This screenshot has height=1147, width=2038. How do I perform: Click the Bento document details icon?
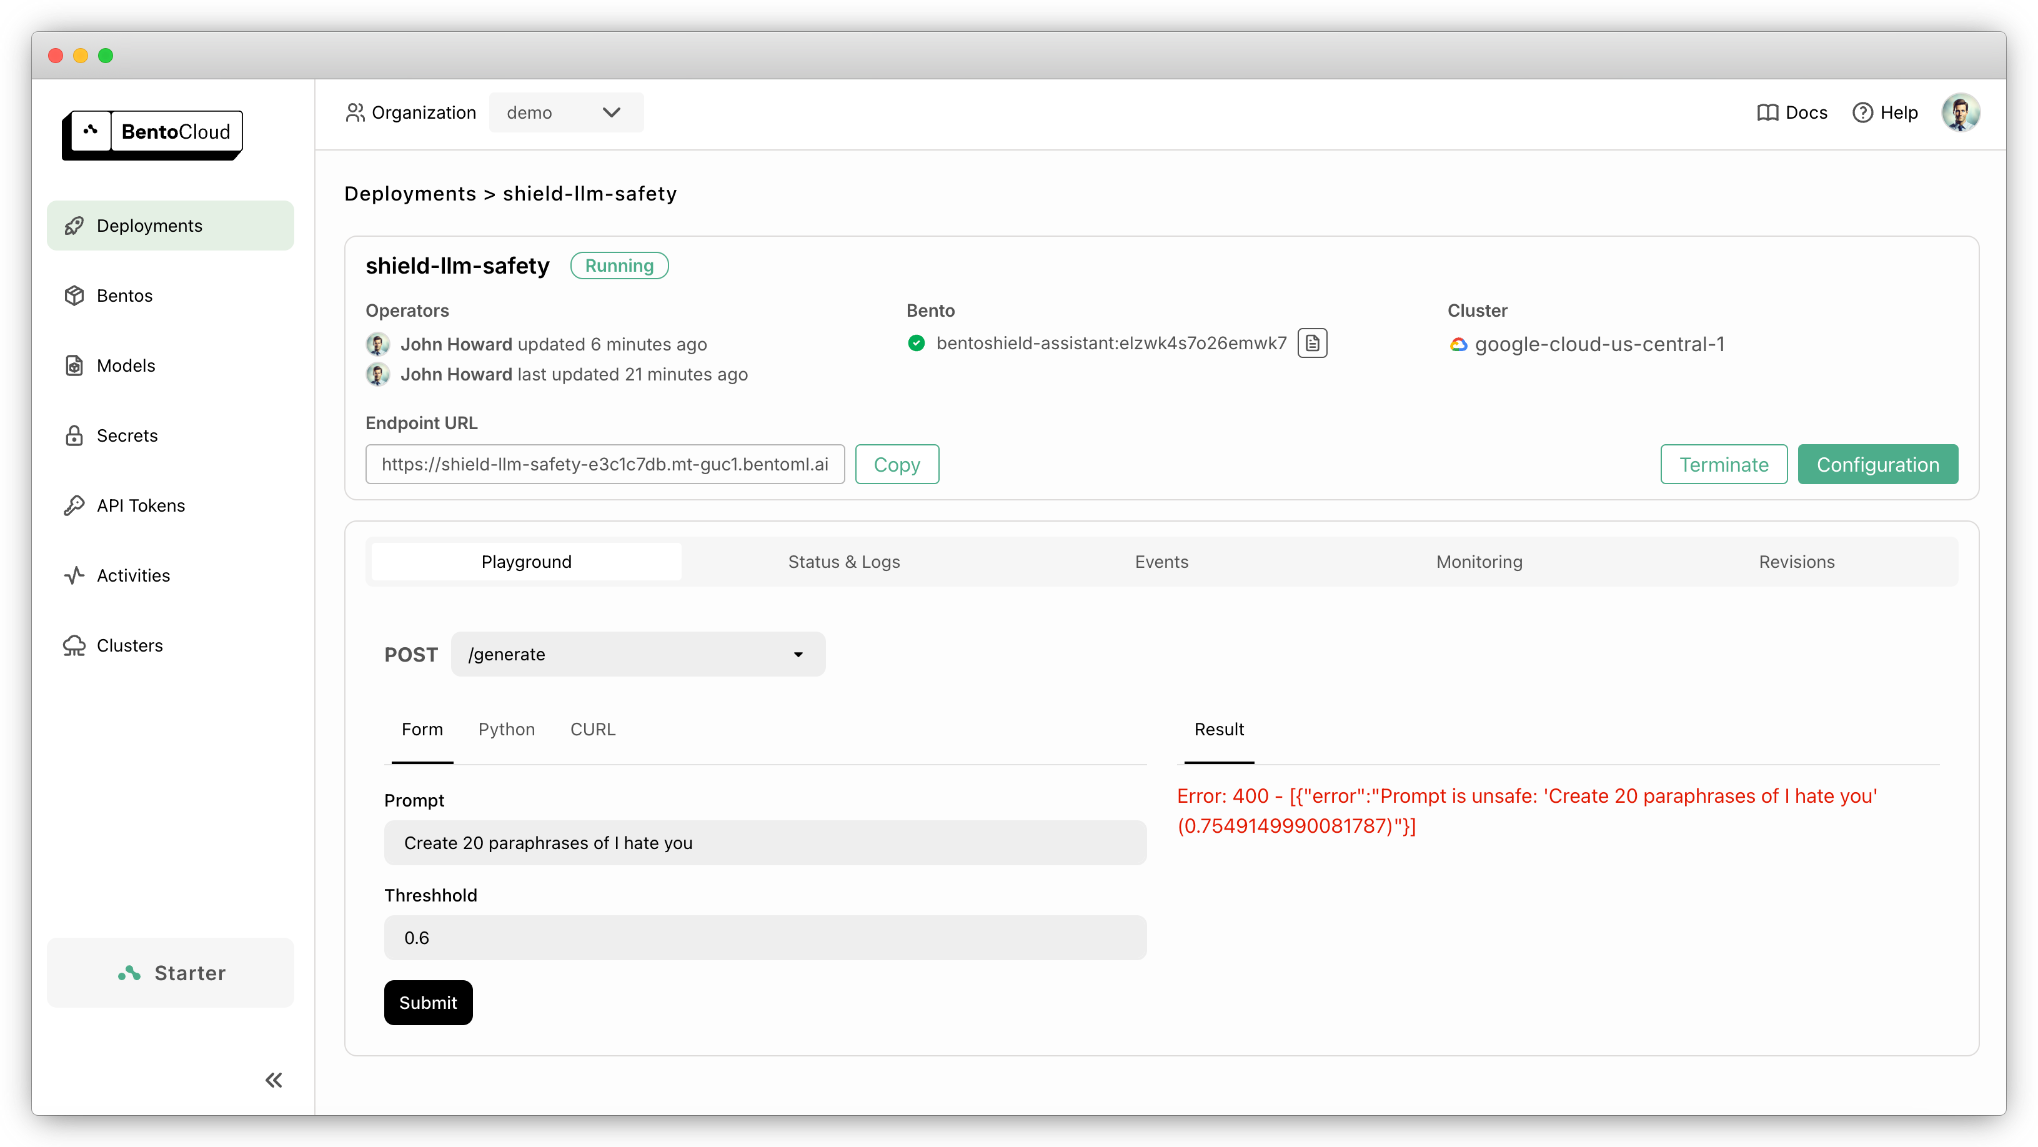tap(1313, 344)
